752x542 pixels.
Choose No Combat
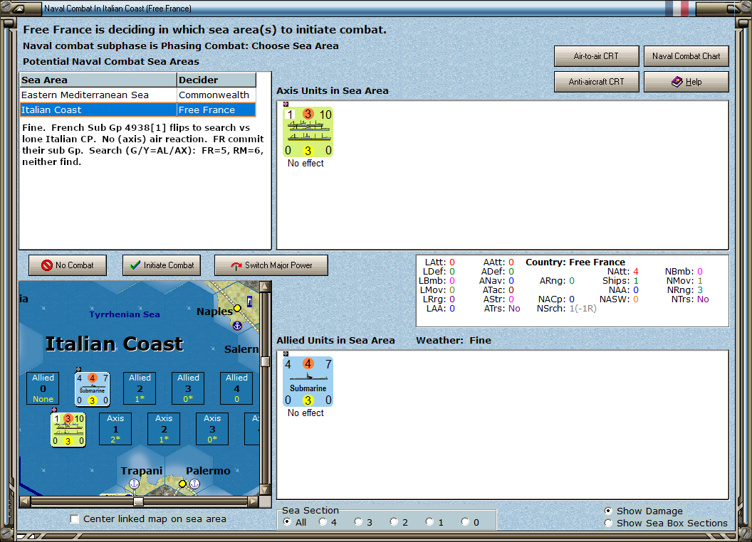(x=68, y=265)
